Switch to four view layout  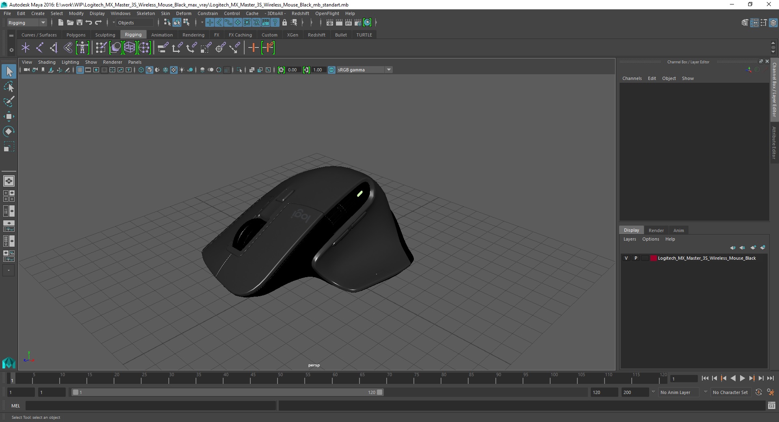tap(9, 196)
